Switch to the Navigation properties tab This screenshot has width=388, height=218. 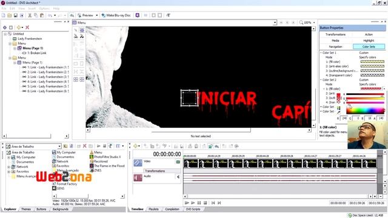tap(335, 47)
